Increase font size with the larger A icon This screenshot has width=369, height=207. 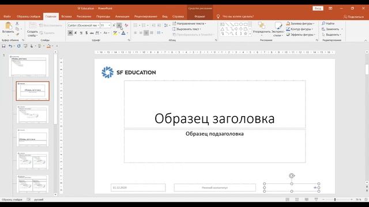[114, 25]
